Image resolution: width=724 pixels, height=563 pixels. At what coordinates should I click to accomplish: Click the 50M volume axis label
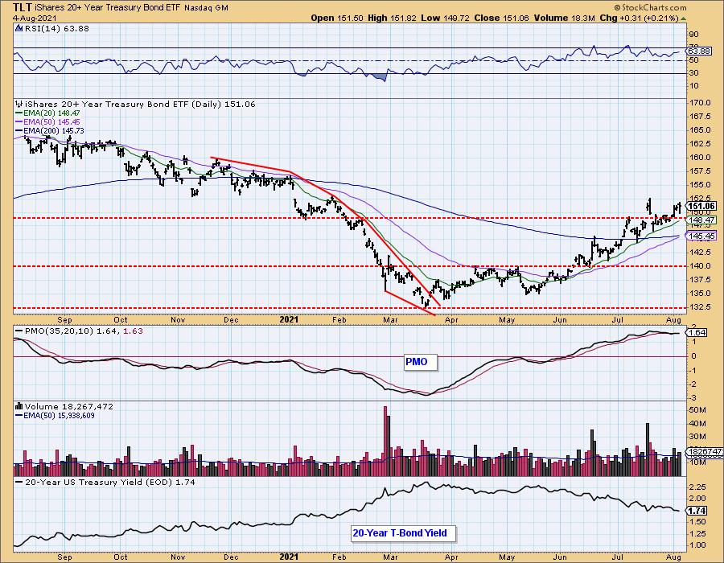[x=697, y=410]
